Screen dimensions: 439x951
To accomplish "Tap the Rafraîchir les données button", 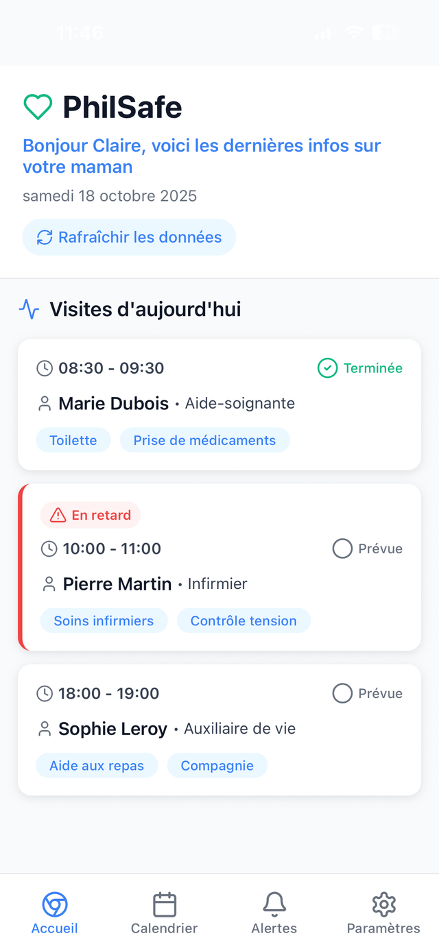I will [129, 237].
